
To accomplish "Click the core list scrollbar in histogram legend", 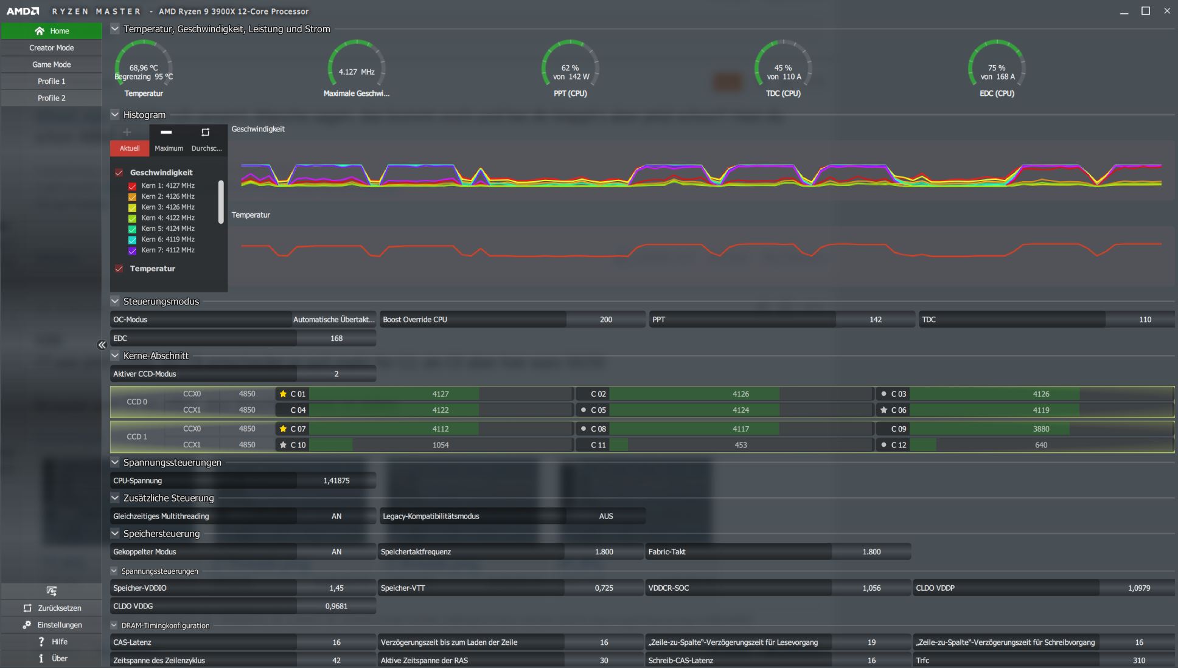I will coord(221,202).
